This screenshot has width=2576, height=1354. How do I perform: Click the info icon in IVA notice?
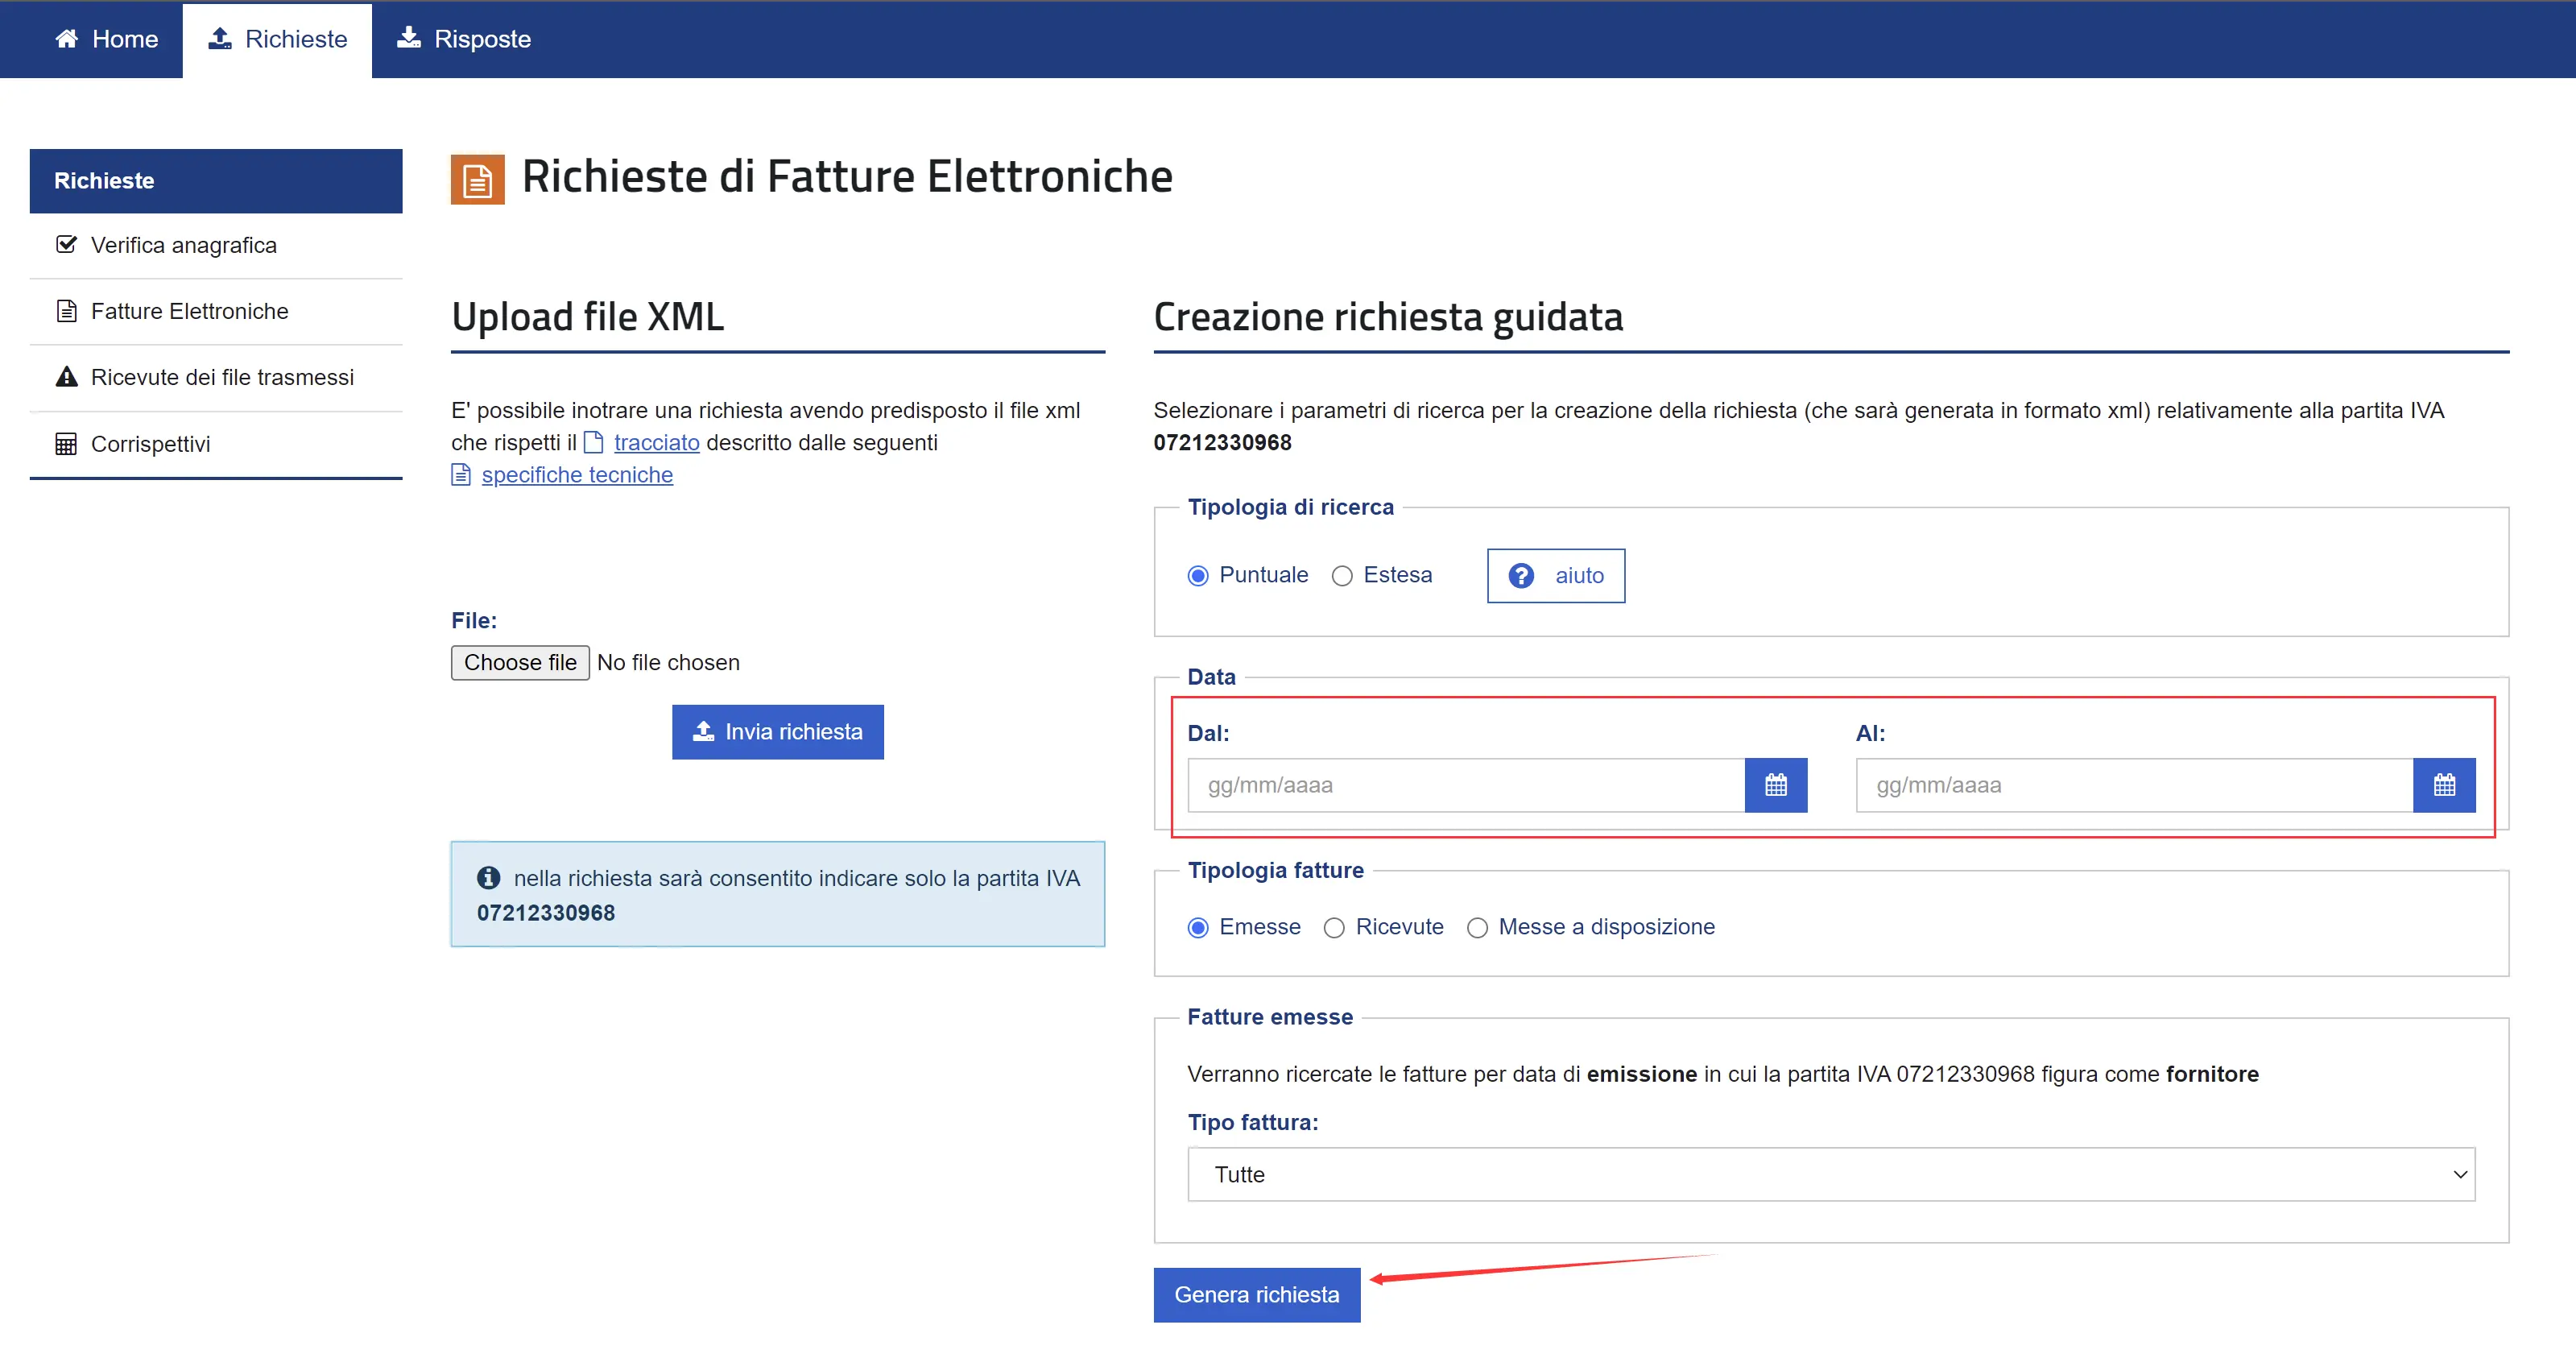click(488, 878)
